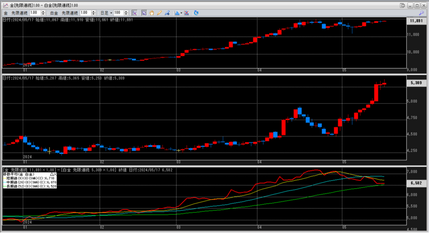Toggle the crosshair scale icon
This screenshot has width=429, height=233.
click(x=134, y=13)
